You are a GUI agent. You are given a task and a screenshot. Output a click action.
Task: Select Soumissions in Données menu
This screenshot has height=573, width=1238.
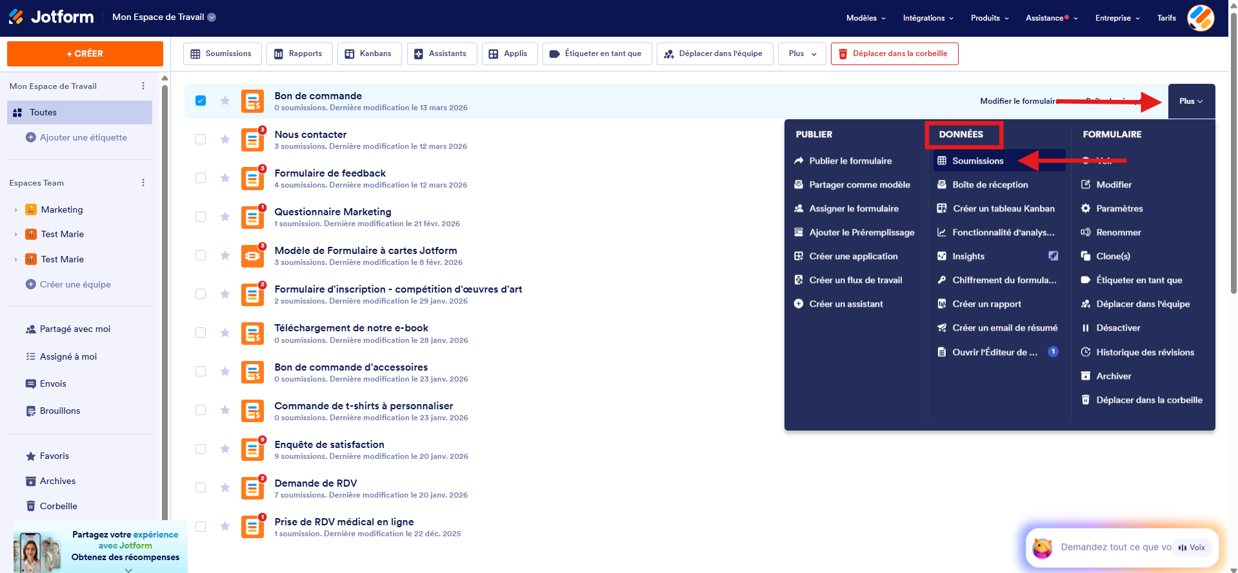click(x=999, y=160)
